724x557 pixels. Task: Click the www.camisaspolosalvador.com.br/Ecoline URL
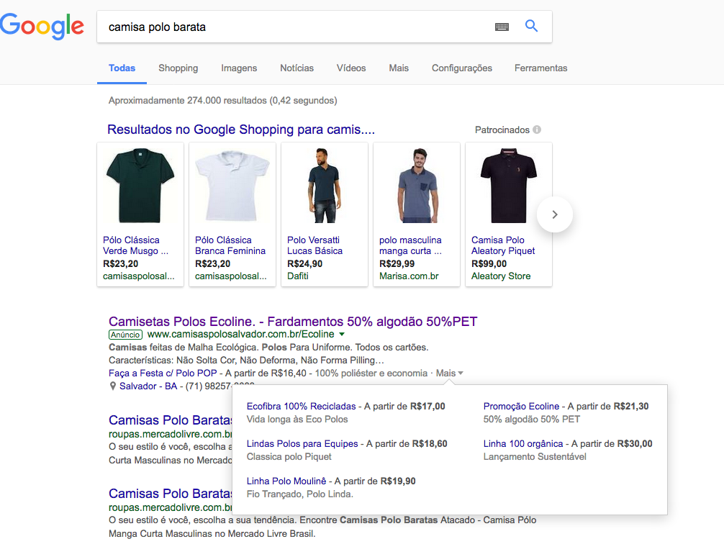(x=240, y=334)
